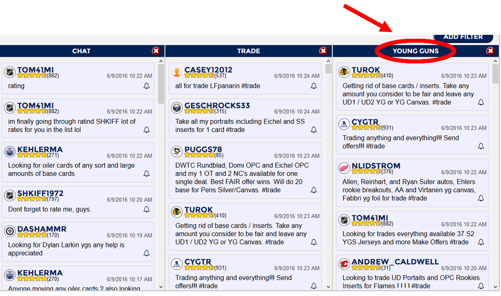Click bell icon on TOM41MI's "rating" chat message
This screenshot has width=501, height=296.
coord(147,86)
